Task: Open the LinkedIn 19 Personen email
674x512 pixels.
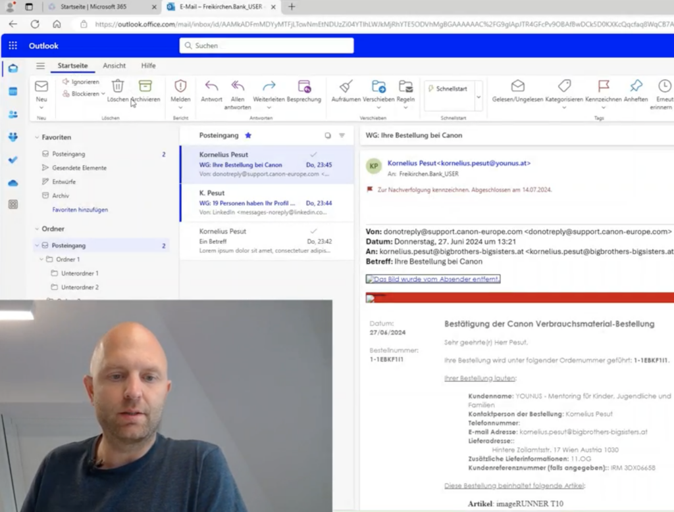Action: coord(267,202)
